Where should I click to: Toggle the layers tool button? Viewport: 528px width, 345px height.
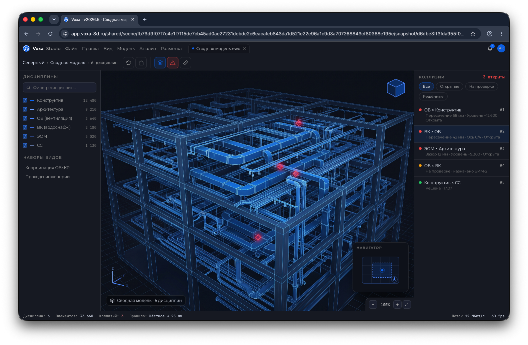pyautogui.click(x=160, y=63)
